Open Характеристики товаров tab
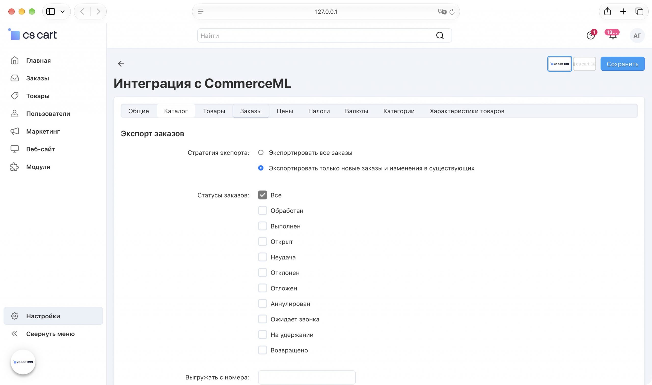652x385 pixels. coord(467,111)
